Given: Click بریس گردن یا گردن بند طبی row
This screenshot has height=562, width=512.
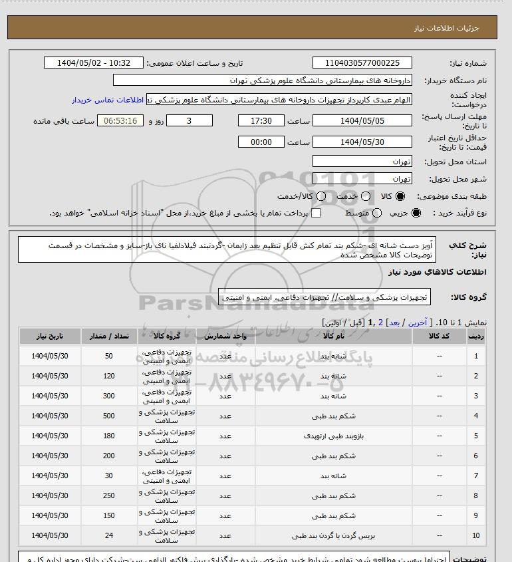Looking at the screenshot, I should (252, 536).
